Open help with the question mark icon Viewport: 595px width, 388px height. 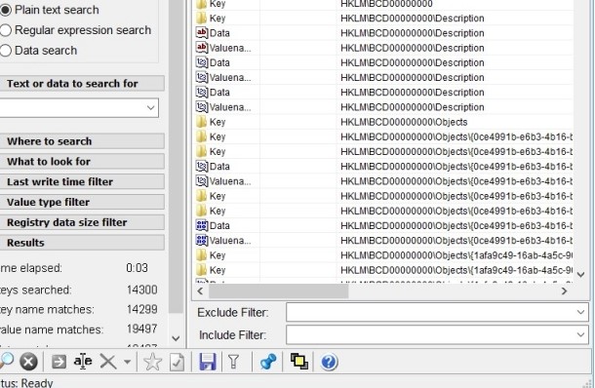click(329, 362)
